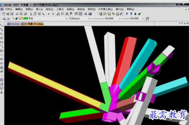Screen dimensions: 189x125
Task: Click the Zoom previous icon
Action: click(71, 14)
